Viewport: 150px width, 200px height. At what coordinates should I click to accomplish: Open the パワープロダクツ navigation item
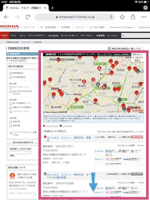point(37,35)
